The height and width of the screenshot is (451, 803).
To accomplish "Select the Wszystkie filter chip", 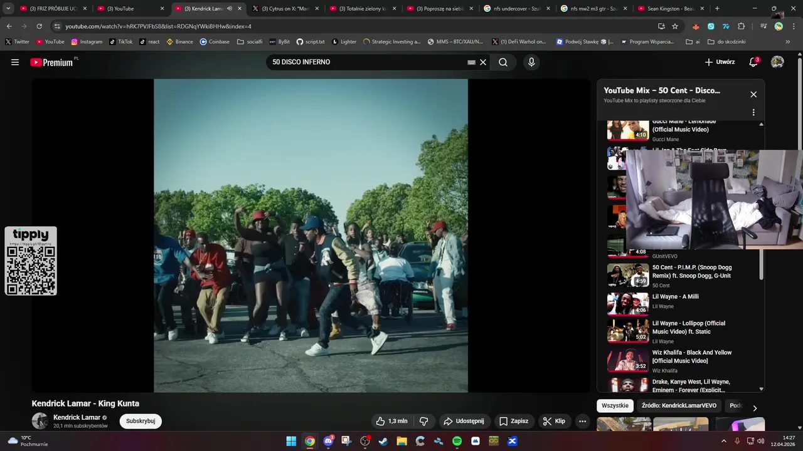I will coord(615,406).
